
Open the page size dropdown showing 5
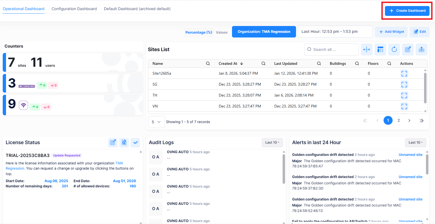tap(156, 122)
